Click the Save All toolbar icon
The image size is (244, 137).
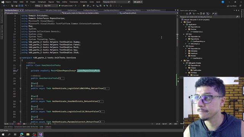pyautogui.click(x=22, y=6)
